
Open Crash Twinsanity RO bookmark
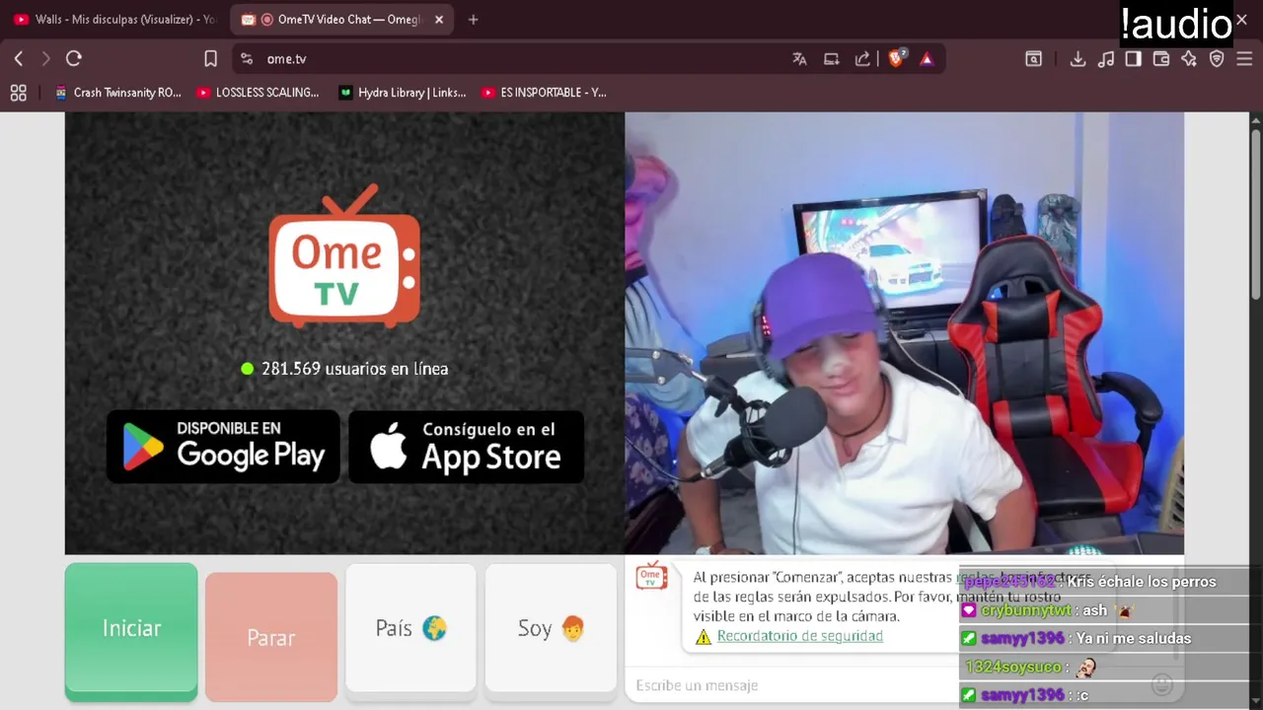118,93
